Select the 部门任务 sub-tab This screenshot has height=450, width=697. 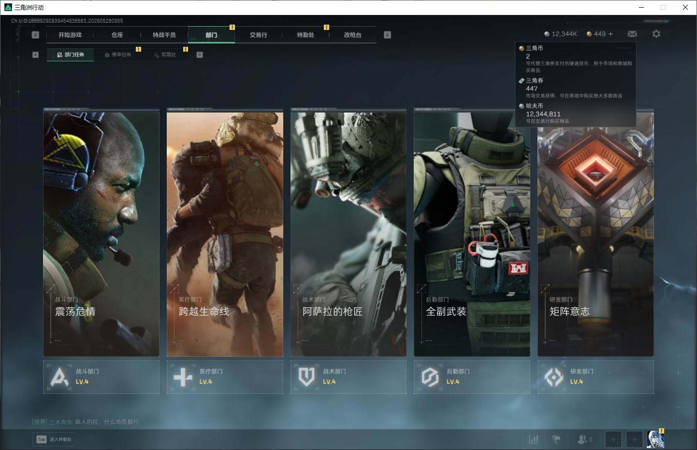click(x=71, y=55)
